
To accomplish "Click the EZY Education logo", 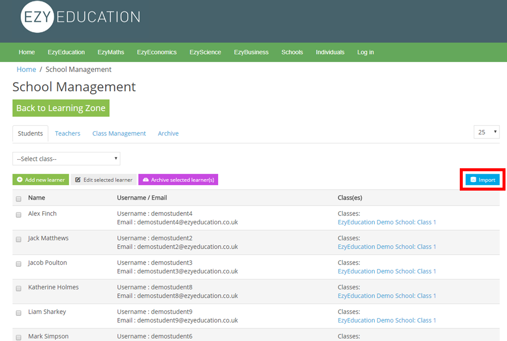I will pos(81,17).
